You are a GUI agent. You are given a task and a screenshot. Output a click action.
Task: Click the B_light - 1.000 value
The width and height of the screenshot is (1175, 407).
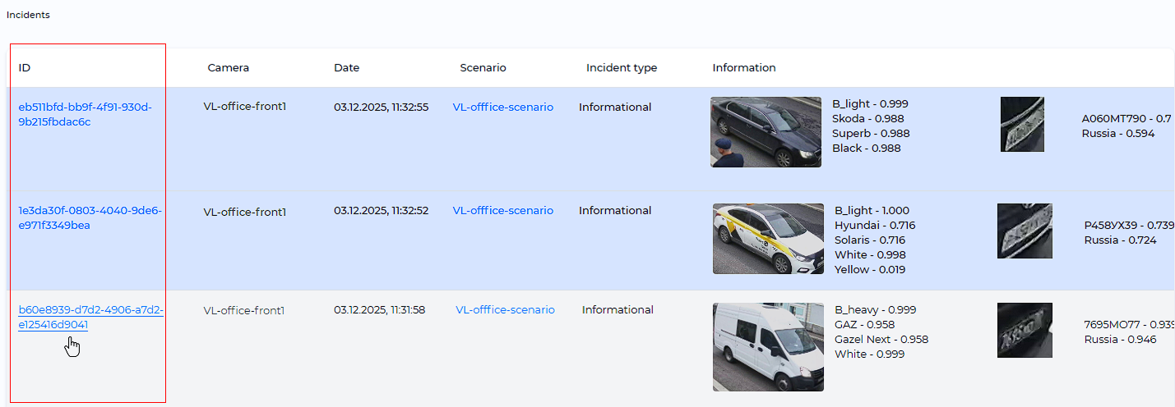[872, 210]
